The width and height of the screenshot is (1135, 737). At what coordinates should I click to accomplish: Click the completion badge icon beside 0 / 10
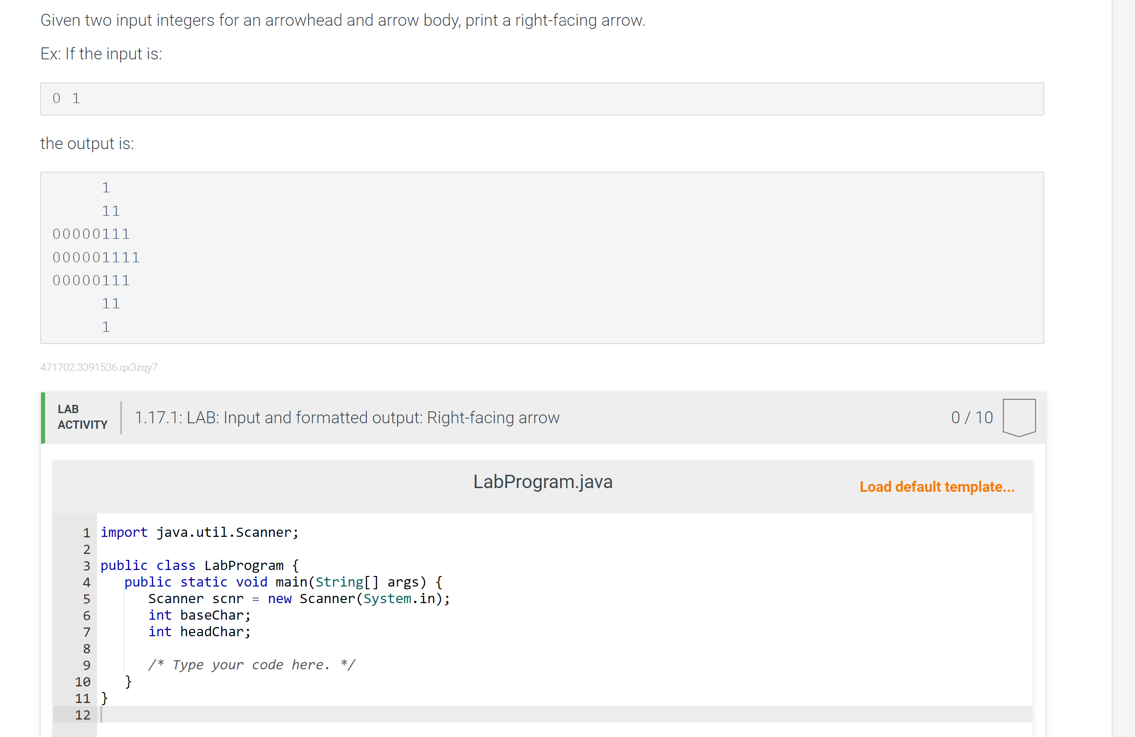pyautogui.click(x=1019, y=417)
